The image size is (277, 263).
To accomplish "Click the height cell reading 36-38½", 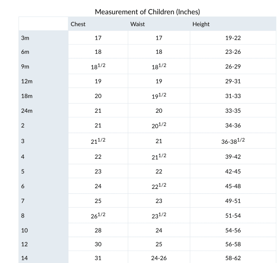I will (x=233, y=141).
